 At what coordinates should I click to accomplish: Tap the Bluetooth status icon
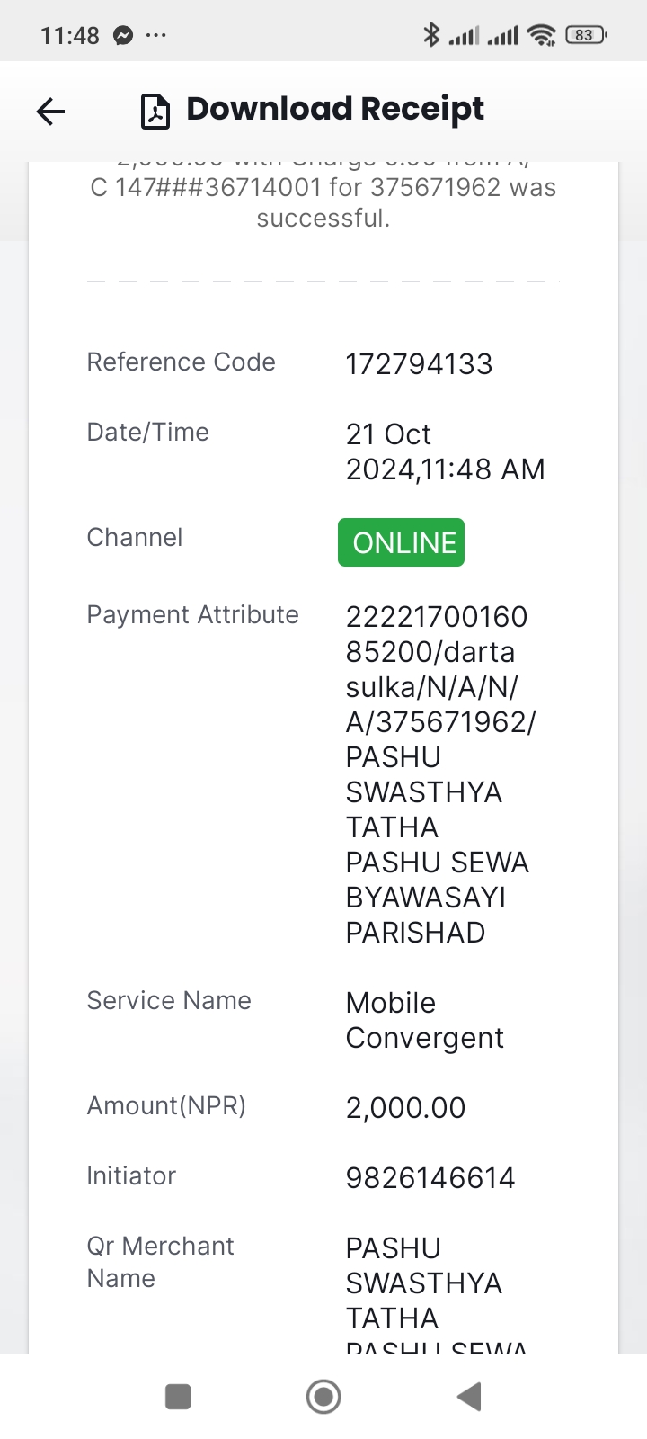point(431,35)
